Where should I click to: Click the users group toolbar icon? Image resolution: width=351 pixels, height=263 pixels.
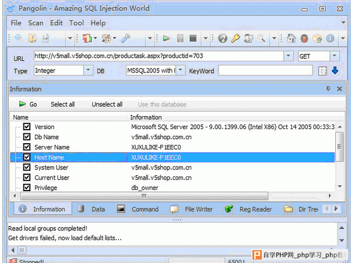[x=248, y=39]
